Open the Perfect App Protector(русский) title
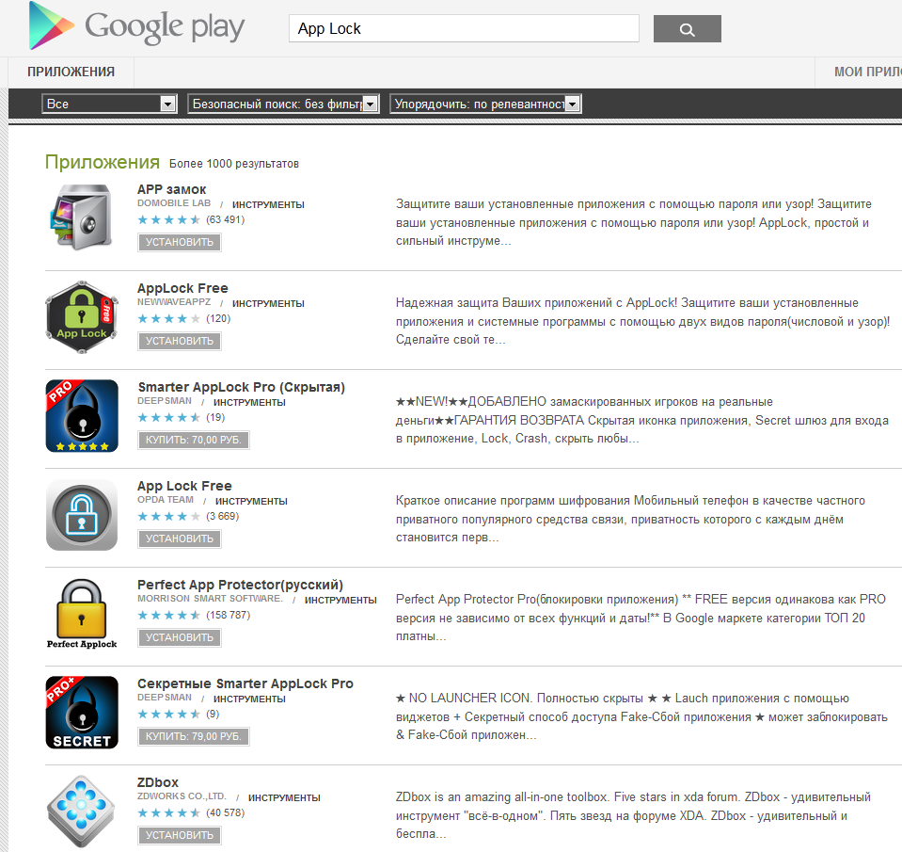The height and width of the screenshot is (852, 902). tap(240, 585)
